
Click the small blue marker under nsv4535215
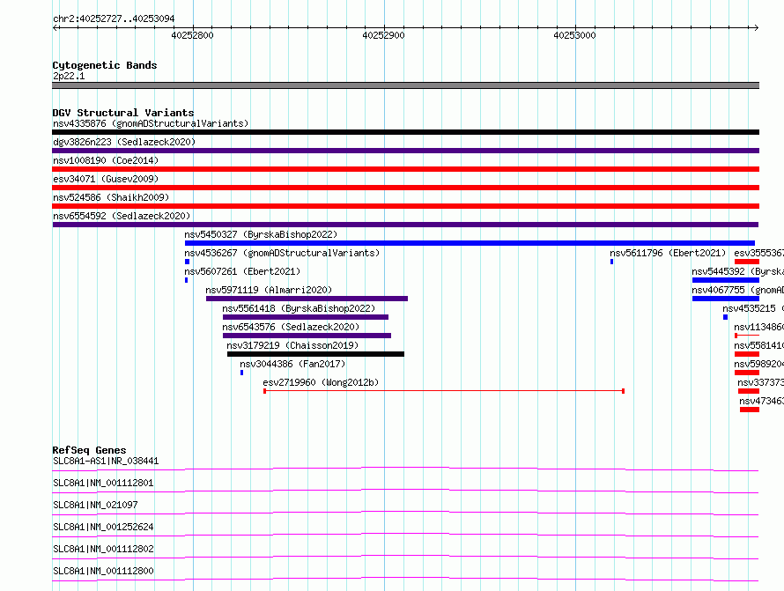tap(726, 317)
